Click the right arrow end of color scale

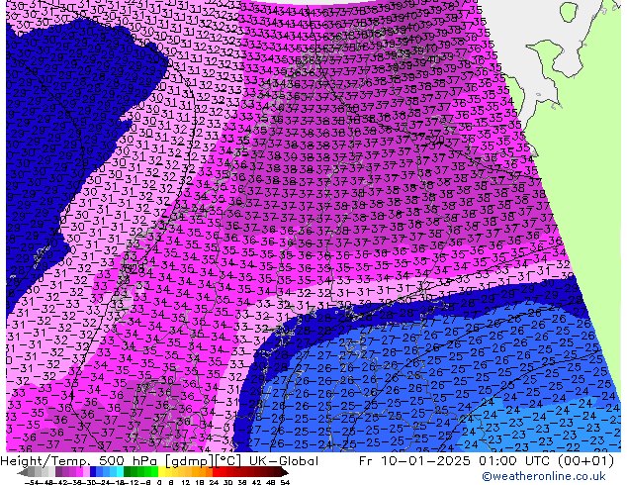285,472
